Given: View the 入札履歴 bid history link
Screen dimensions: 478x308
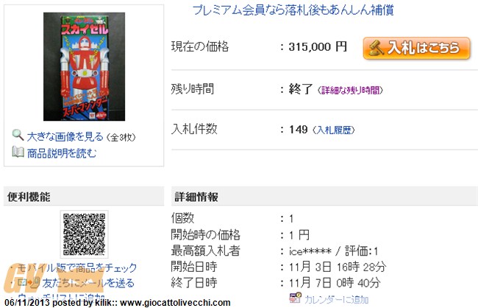Looking at the screenshot, I should [x=334, y=130].
